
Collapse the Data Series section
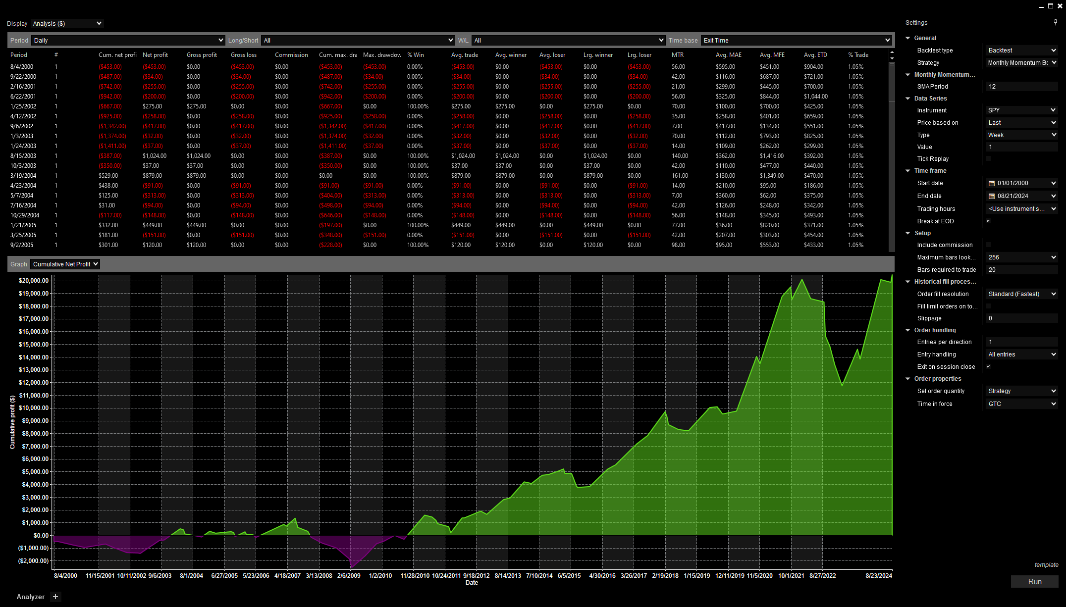908,99
